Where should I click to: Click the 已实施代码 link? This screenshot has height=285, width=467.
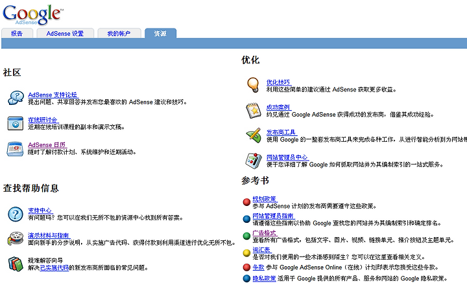pos(54,268)
